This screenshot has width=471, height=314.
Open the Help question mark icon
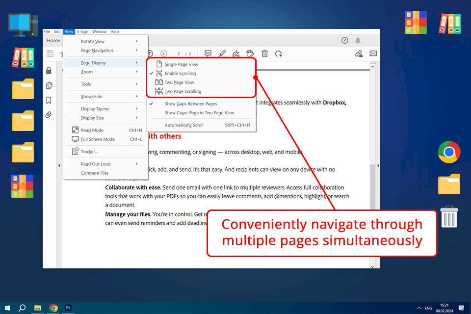pyautogui.click(x=344, y=40)
